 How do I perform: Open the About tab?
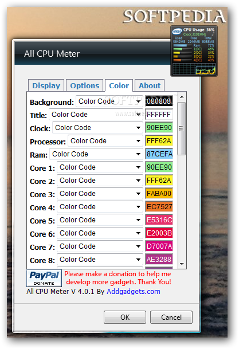pos(150,85)
